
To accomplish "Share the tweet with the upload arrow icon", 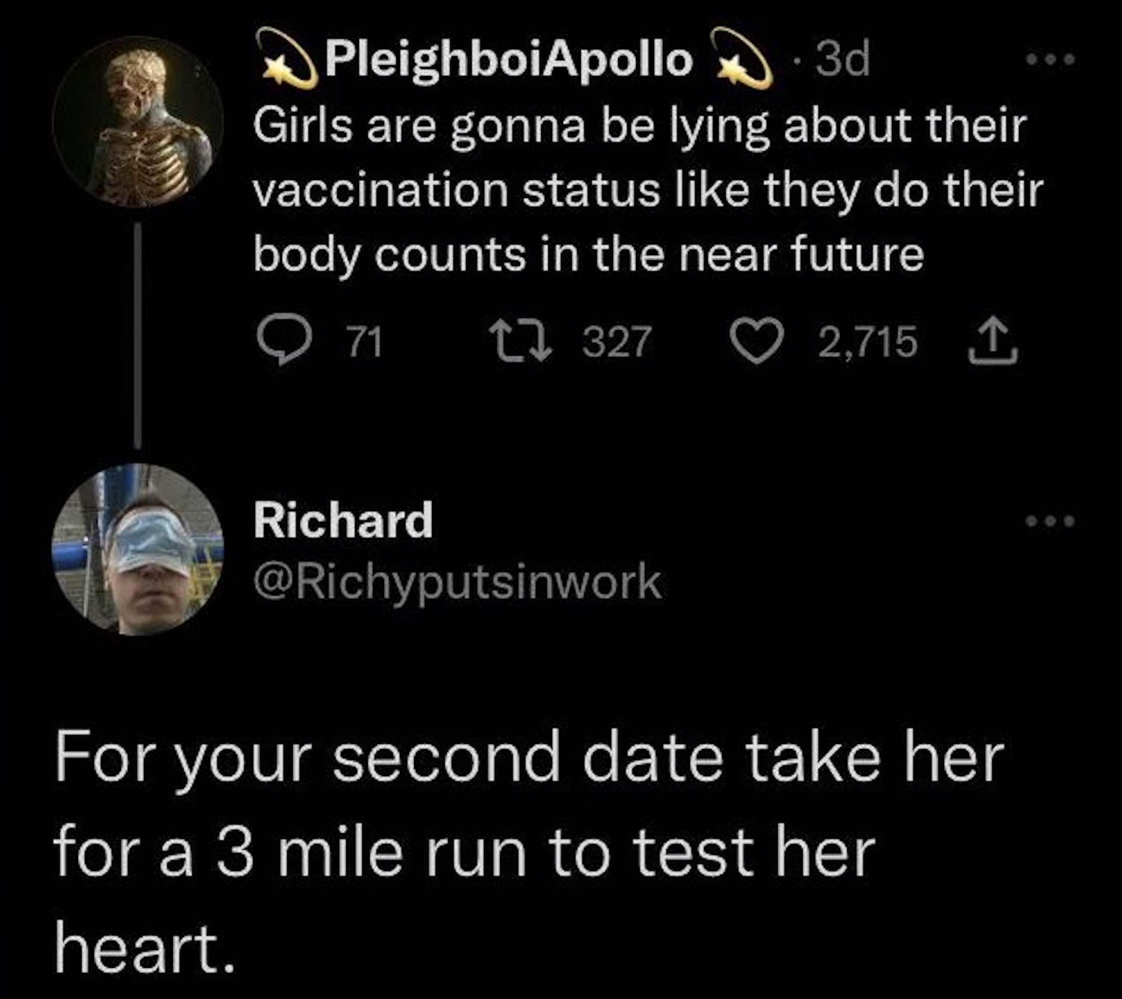I will click(x=992, y=342).
